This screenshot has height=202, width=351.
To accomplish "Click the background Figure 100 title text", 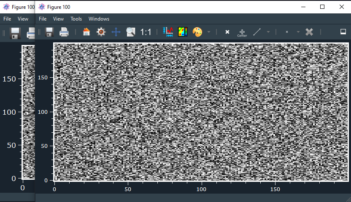I will tap(23, 7).
